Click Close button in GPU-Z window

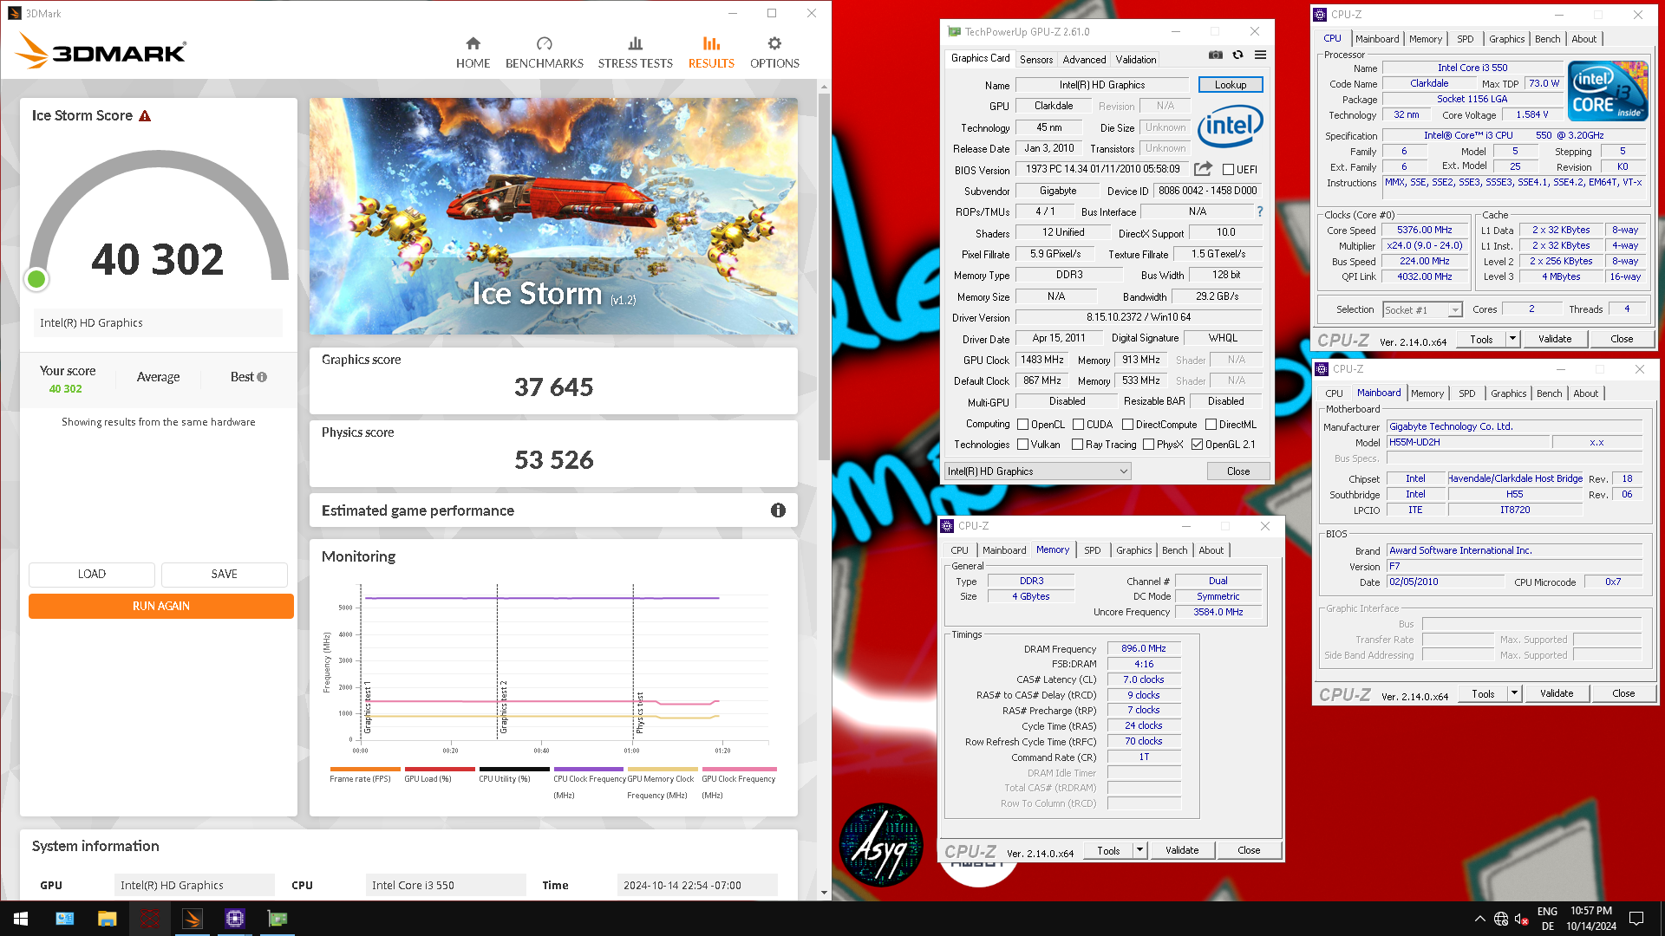1238,471
